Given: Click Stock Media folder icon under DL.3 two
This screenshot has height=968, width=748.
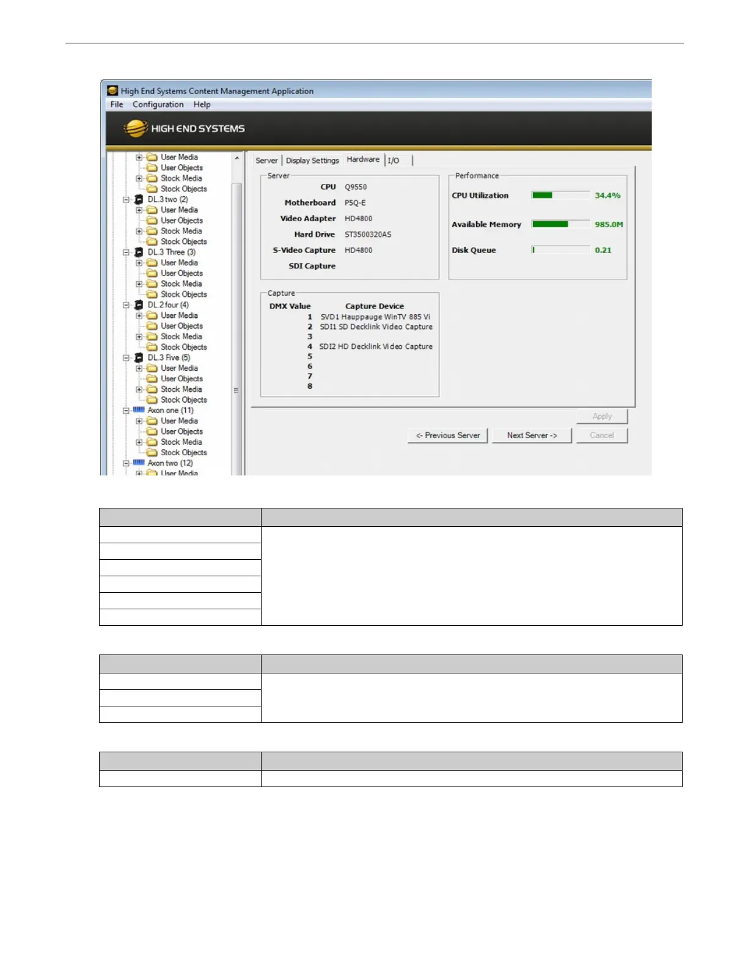Looking at the screenshot, I should point(152,231).
